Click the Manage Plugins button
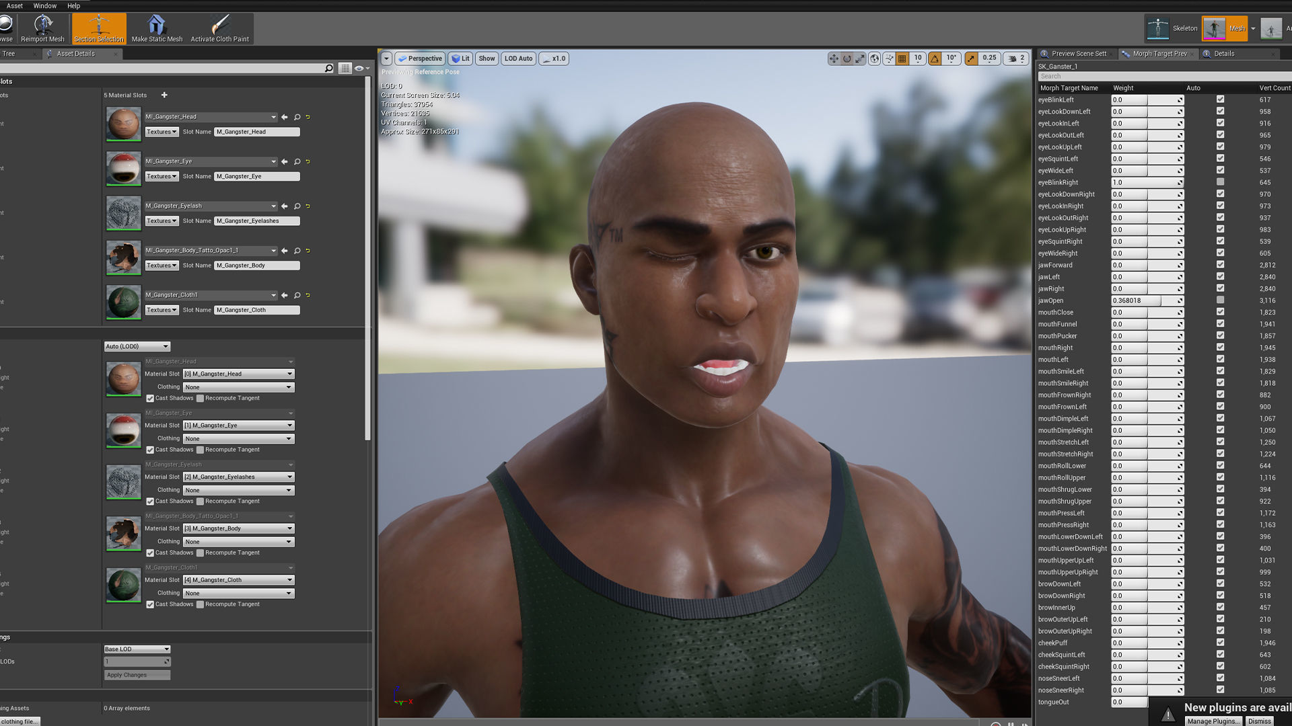 coord(1212,721)
